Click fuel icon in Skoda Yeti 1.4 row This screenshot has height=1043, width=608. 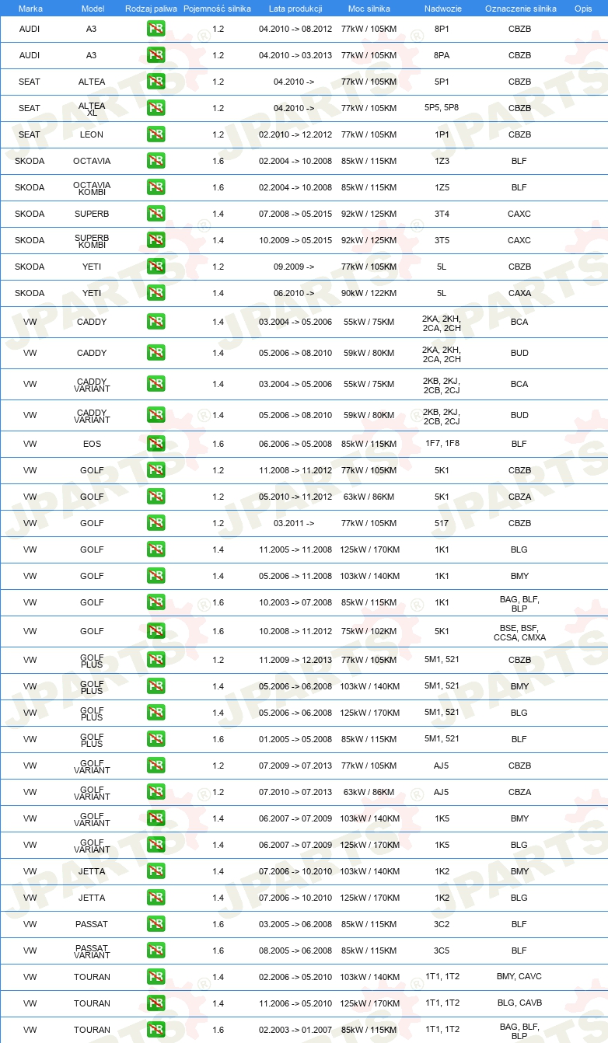point(155,293)
